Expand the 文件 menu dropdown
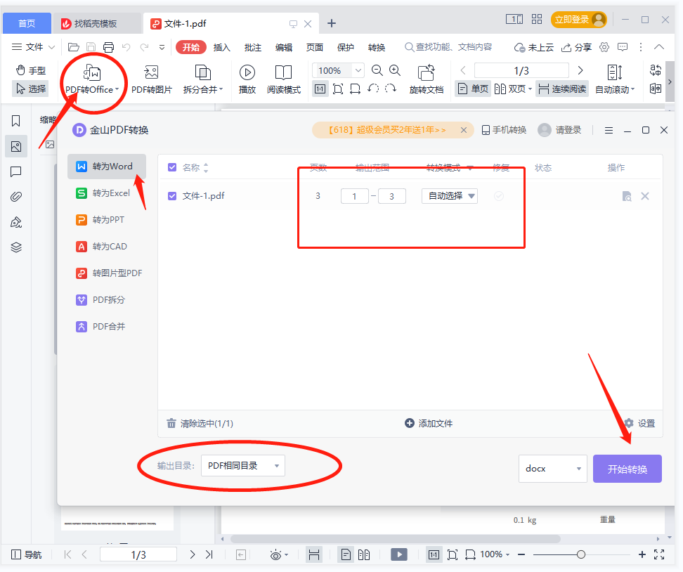 [x=33, y=47]
